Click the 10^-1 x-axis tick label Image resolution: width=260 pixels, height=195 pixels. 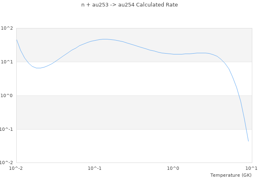point(95,168)
